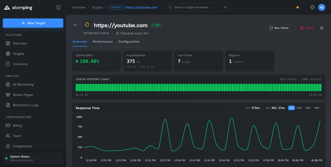Run a manual check now
Image resolution: width=331 pixels, height=167 pixels.
tap(279, 28)
